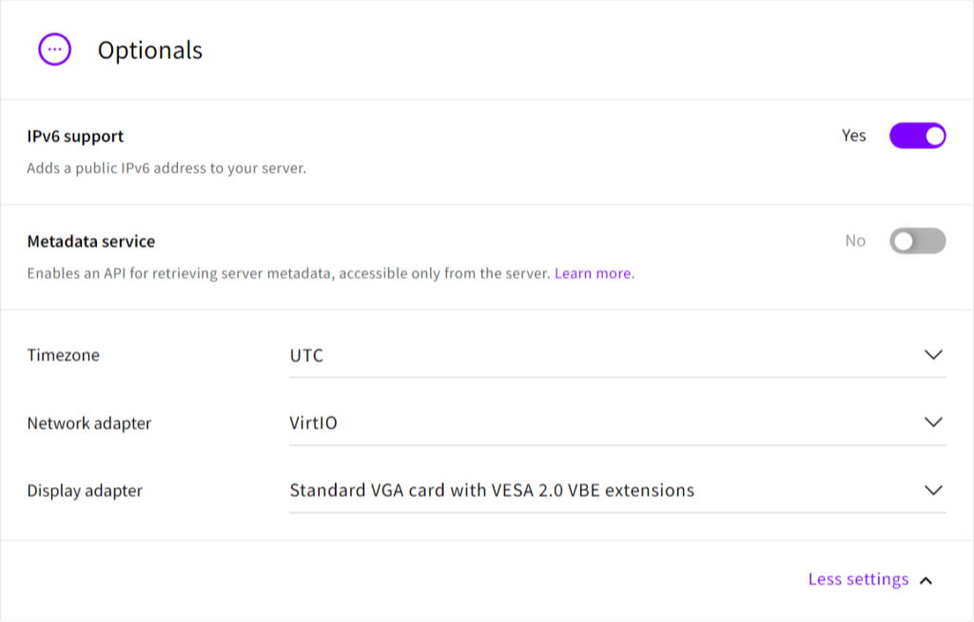Click the upward chevron beside Less settings
Image resolution: width=974 pixels, height=622 pixels.
pyautogui.click(x=926, y=580)
